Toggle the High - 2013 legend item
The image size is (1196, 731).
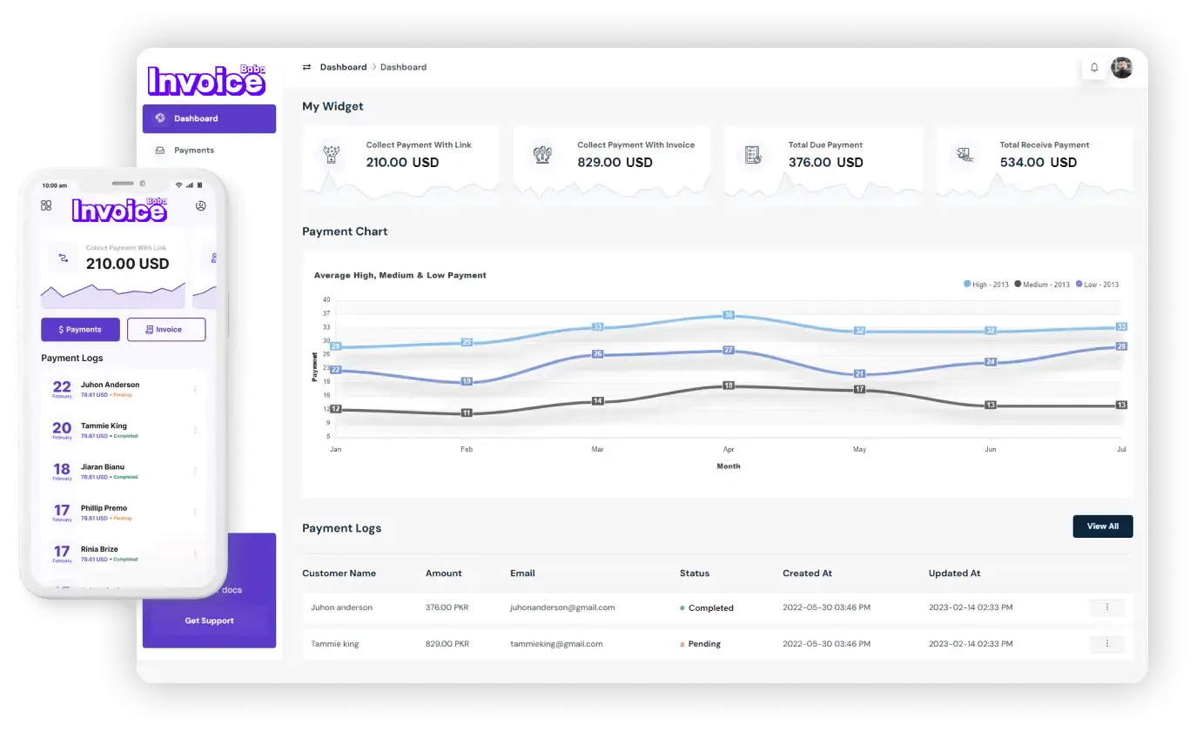[x=986, y=285]
